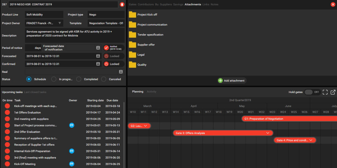Click FF owner badge for Internal Kick-Off Preparation
This screenshot has width=337, height=168.
click(x=72, y=151)
